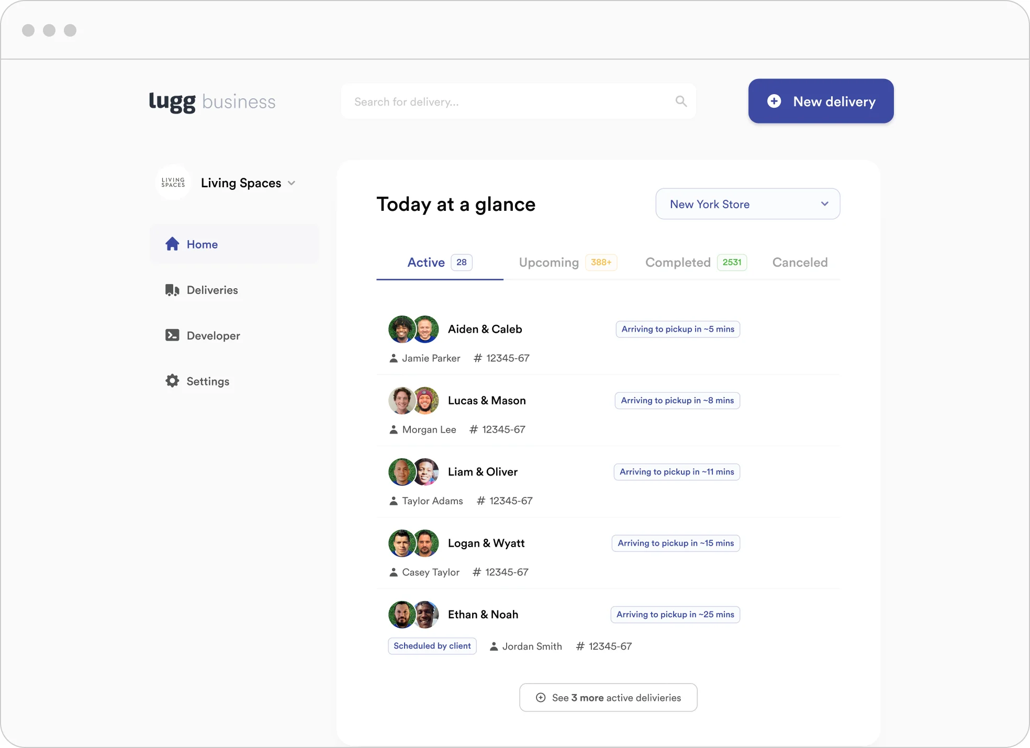Click Ethan & Noah crew avatars
This screenshot has width=1030, height=748.
pos(413,615)
